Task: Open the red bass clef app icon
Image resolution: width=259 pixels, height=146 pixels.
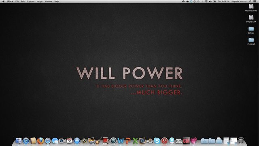Action: point(164,141)
